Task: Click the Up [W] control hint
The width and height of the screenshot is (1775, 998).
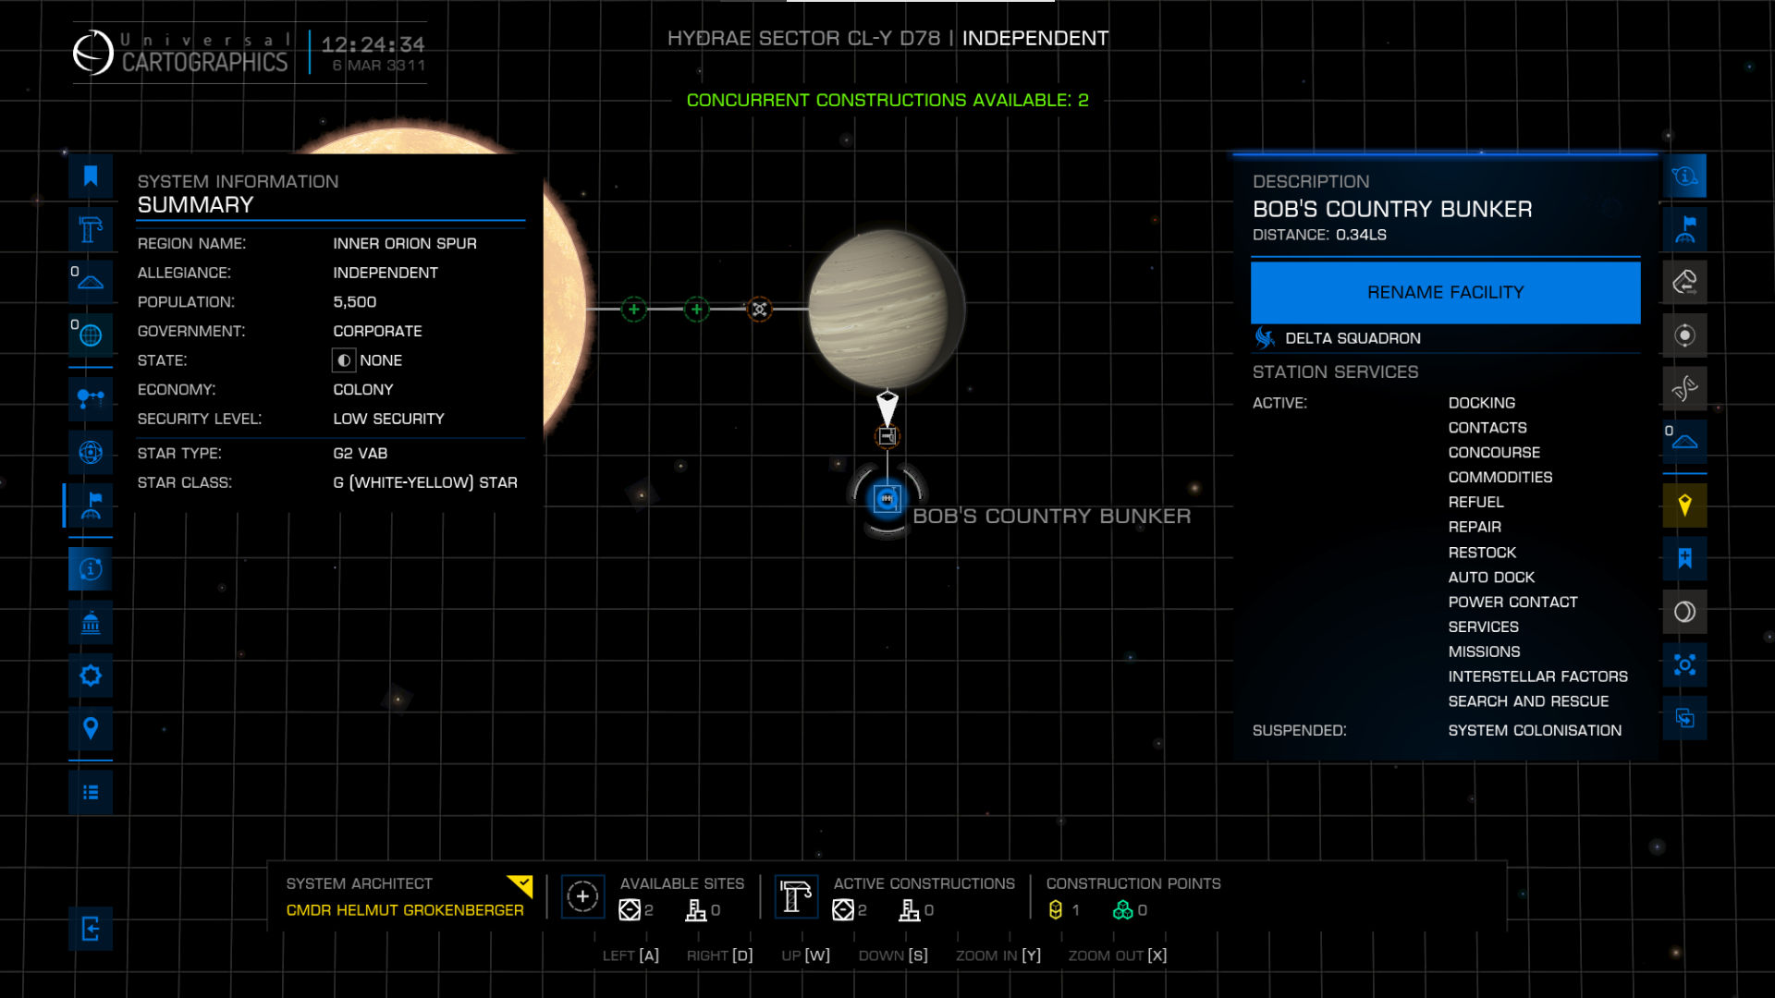Action: pyautogui.click(x=805, y=955)
